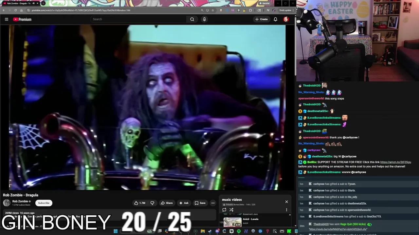Open the youtu.be link from Thedroid420
Screen dimensions: 419x235
[x=338, y=229]
